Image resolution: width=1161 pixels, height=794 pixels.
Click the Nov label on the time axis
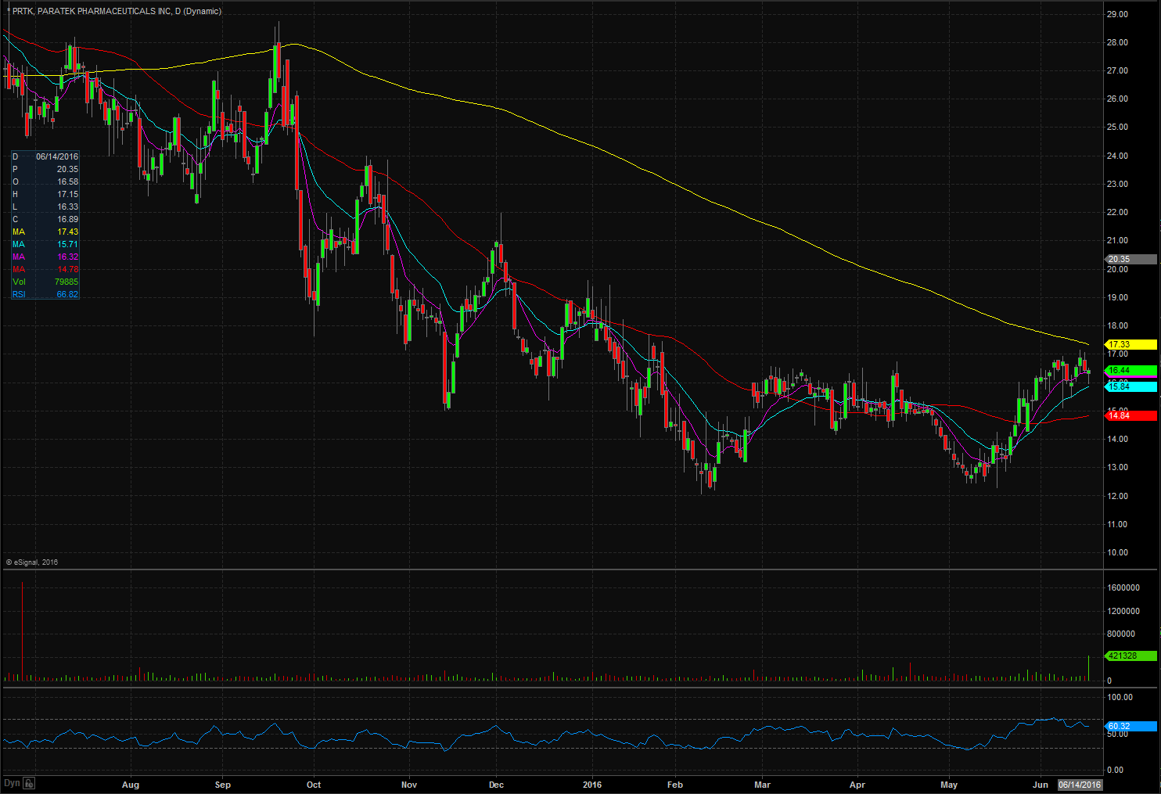pos(408,785)
